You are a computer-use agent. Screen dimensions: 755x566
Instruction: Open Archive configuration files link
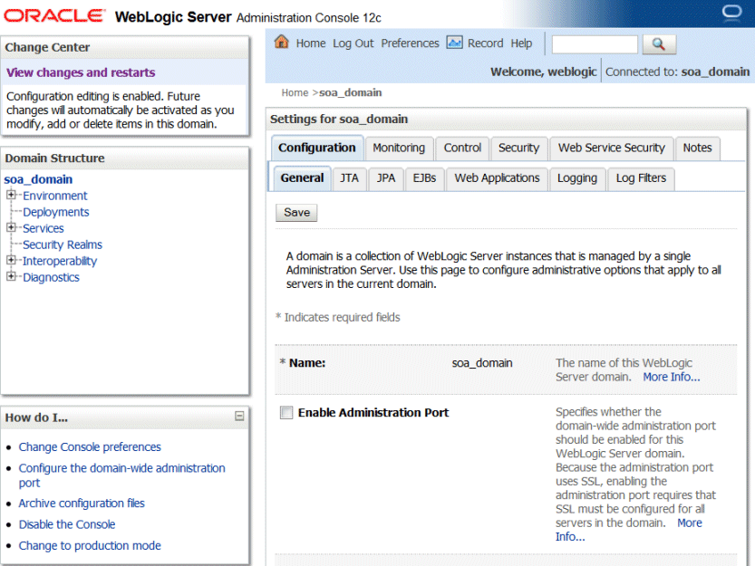82,504
